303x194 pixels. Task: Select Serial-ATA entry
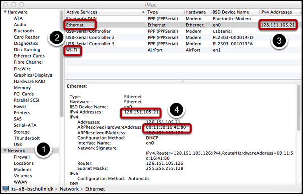[25, 125]
